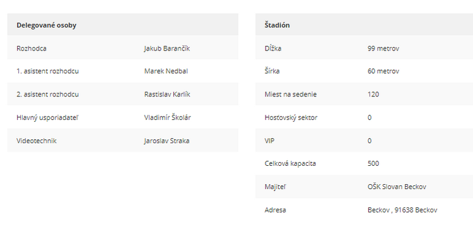Click the Videotechnik row label
The width and height of the screenshot is (473, 227).
point(37,141)
